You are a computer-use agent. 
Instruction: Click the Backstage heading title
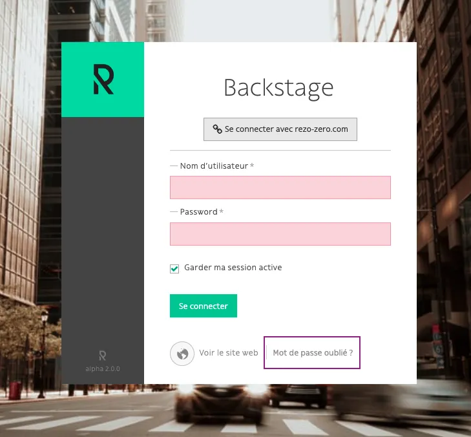click(278, 88)
